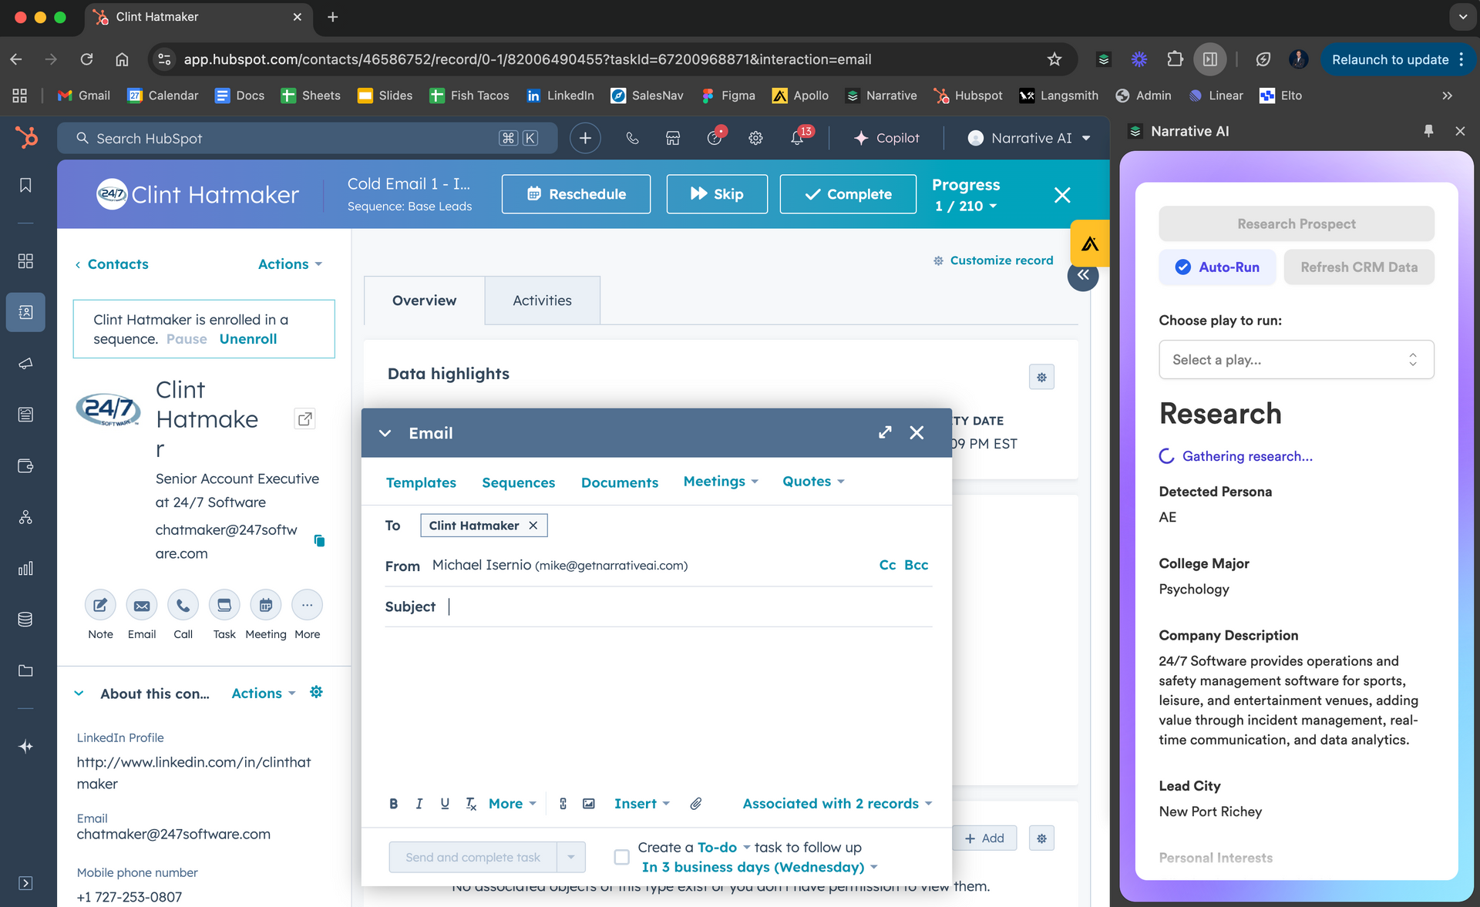Collapse the About this contact section
Image resolution: width=1480 pixels, height=907 pixels.
(x=79, y=694)
